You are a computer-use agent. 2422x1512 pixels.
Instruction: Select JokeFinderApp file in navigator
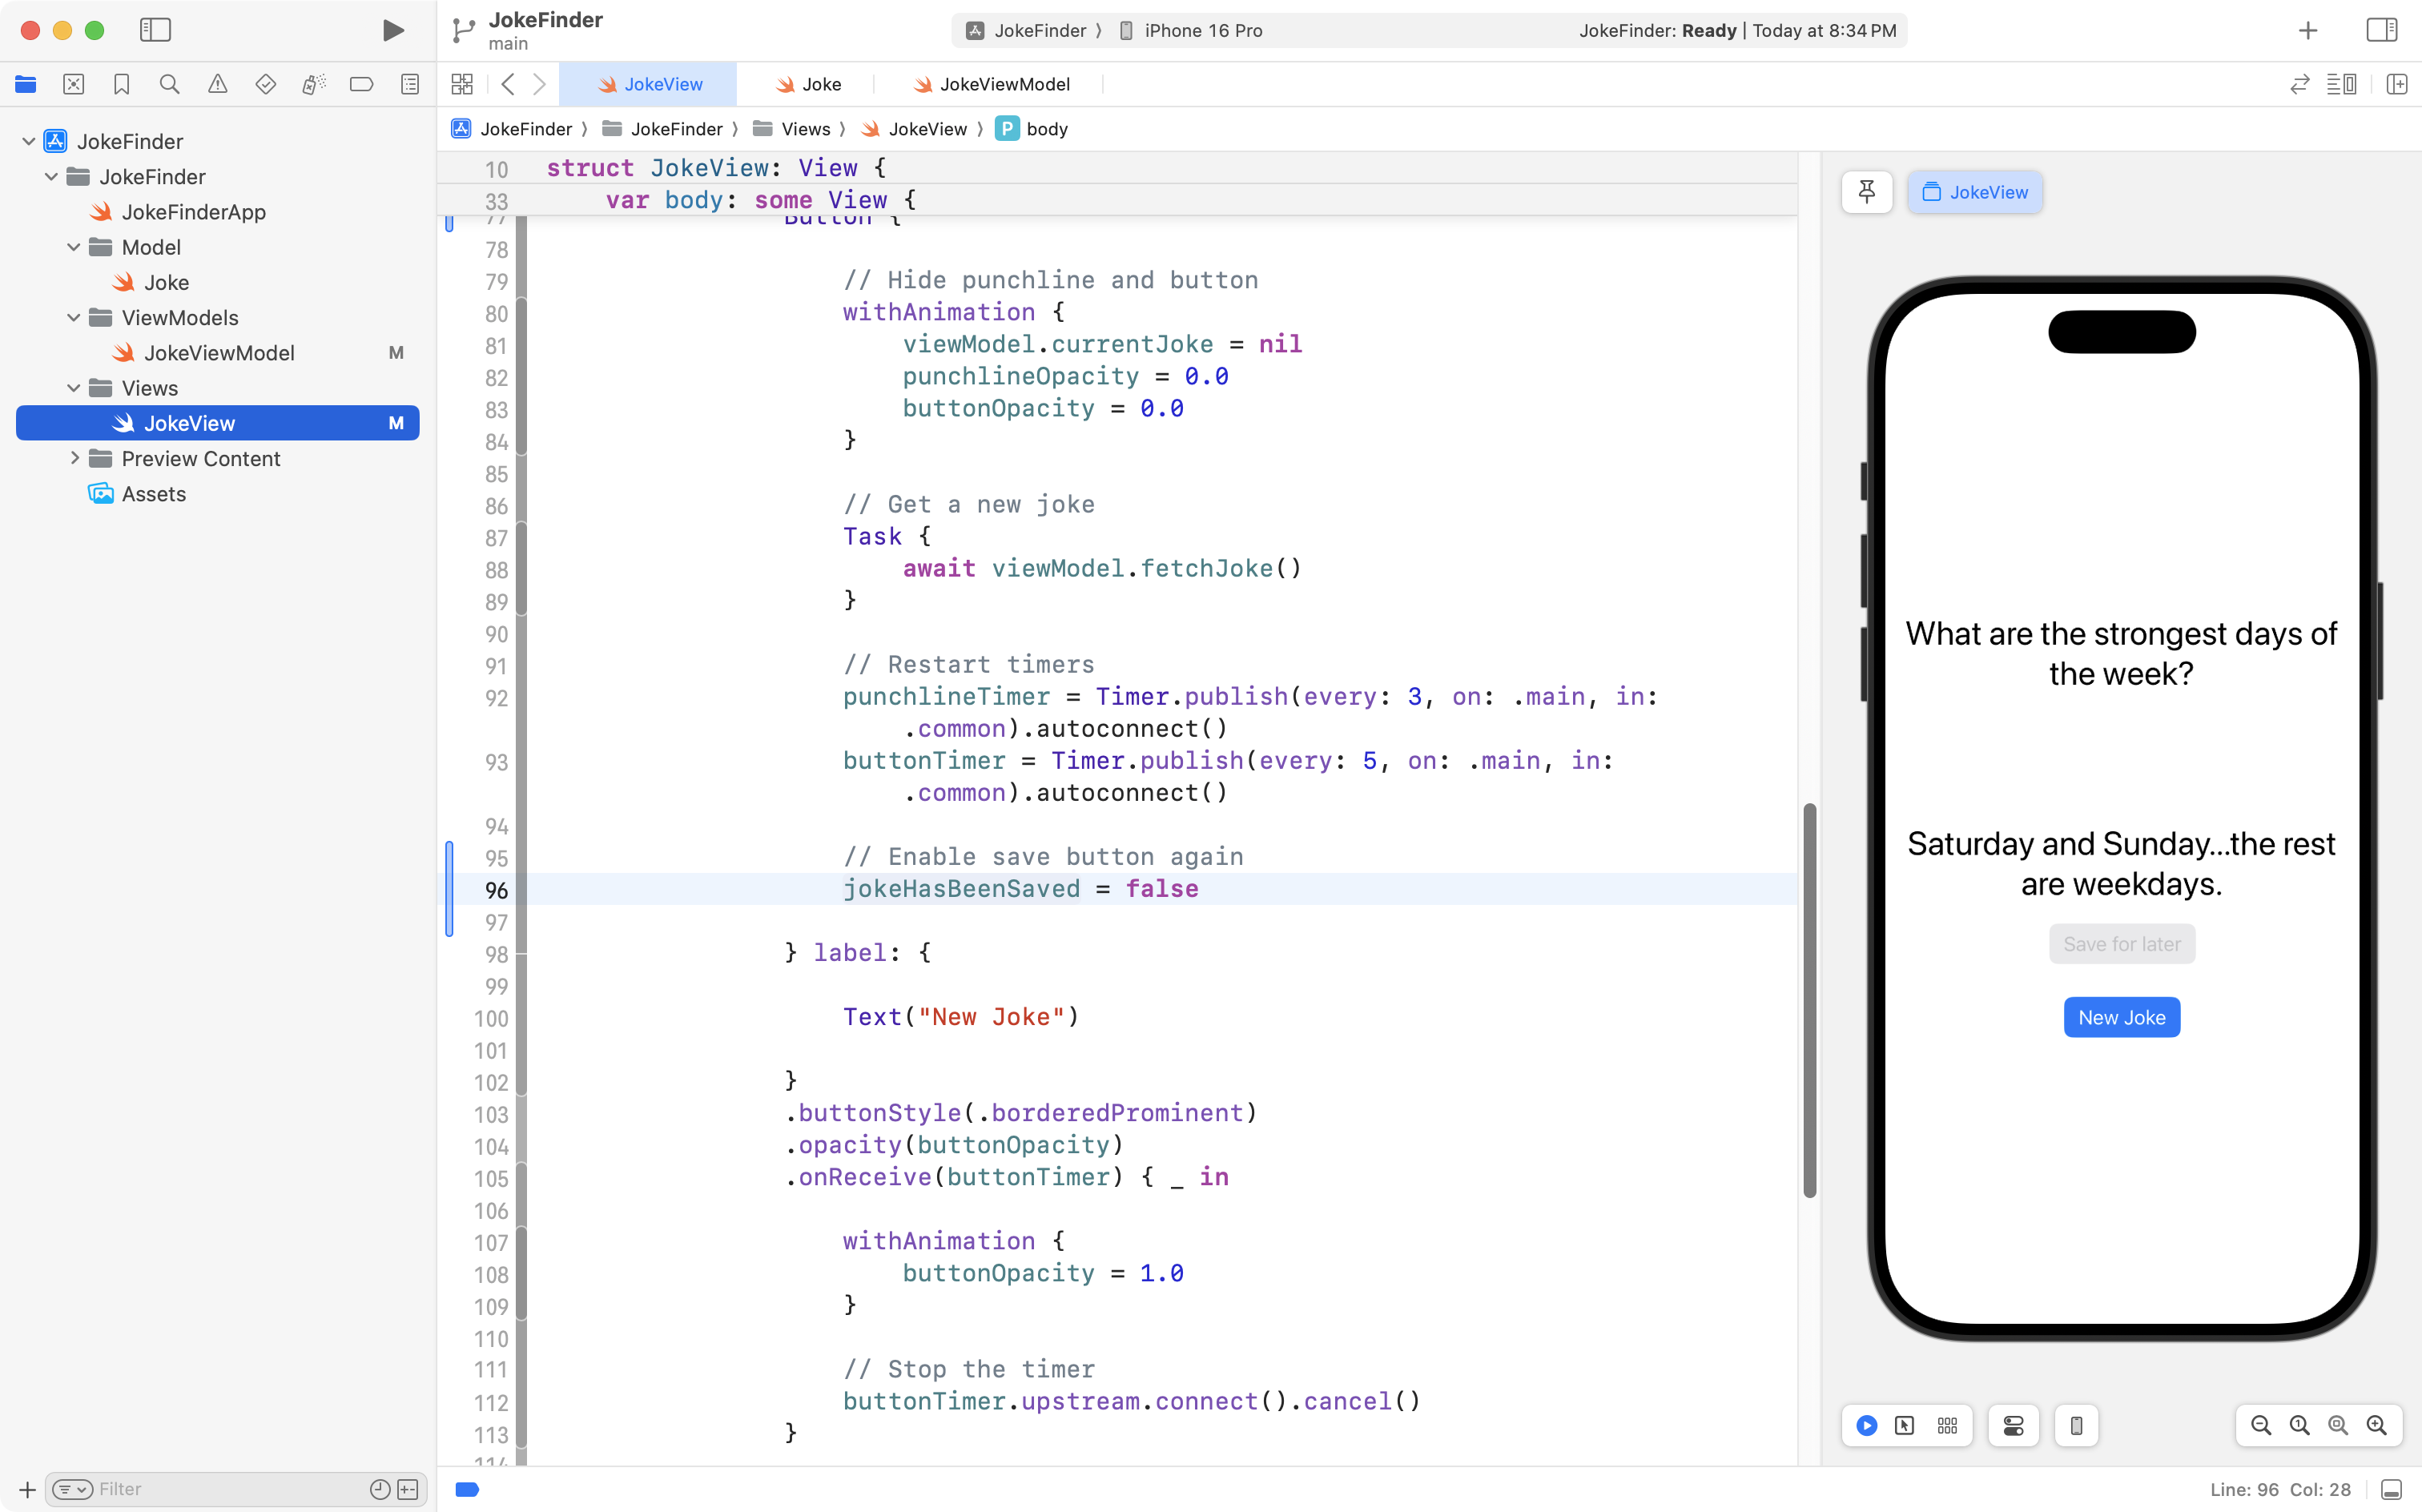tap(193, 212)
